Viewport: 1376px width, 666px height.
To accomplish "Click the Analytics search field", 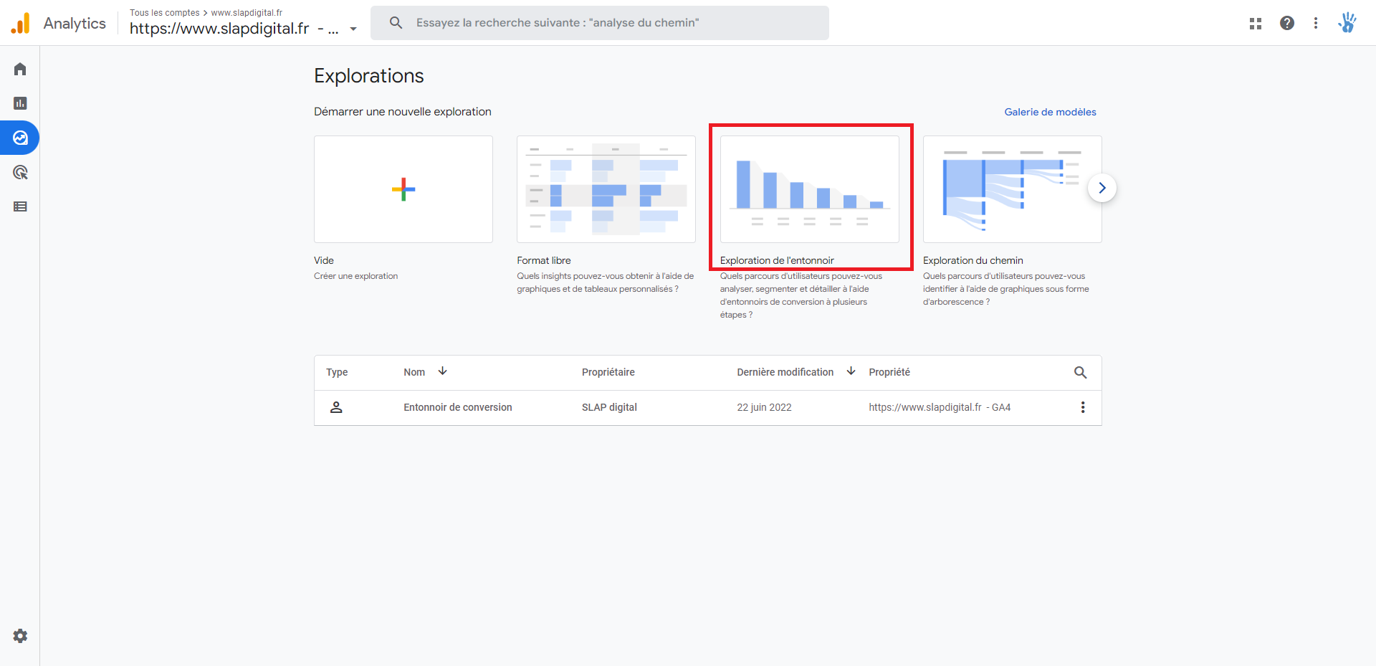I will tap(599, 23).
